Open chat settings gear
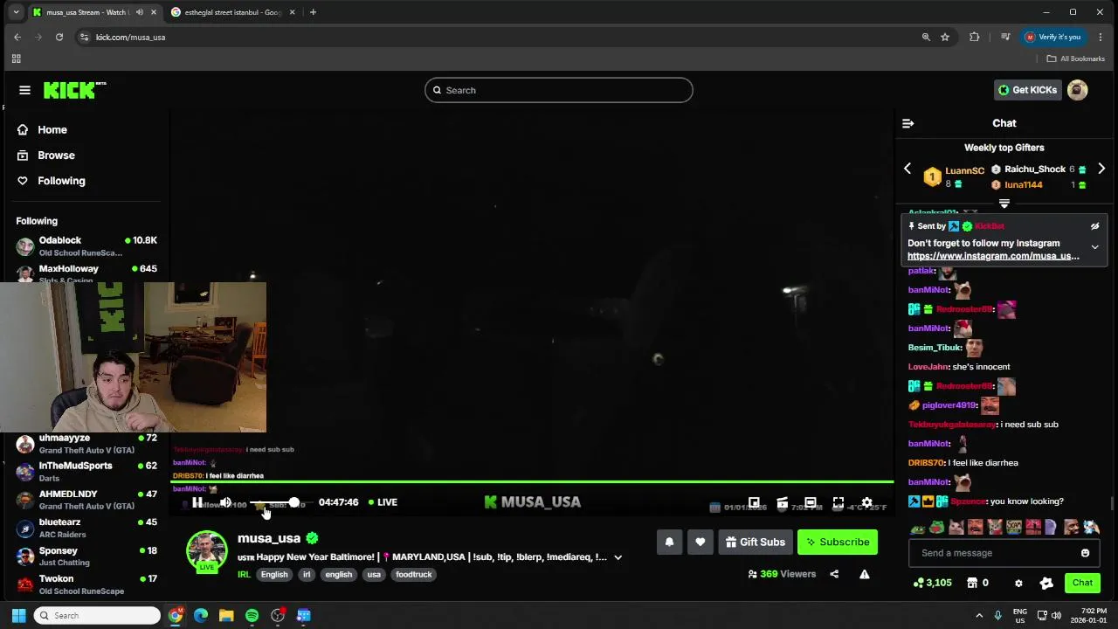The image size is (1118, 629). tap(1018, 583)
